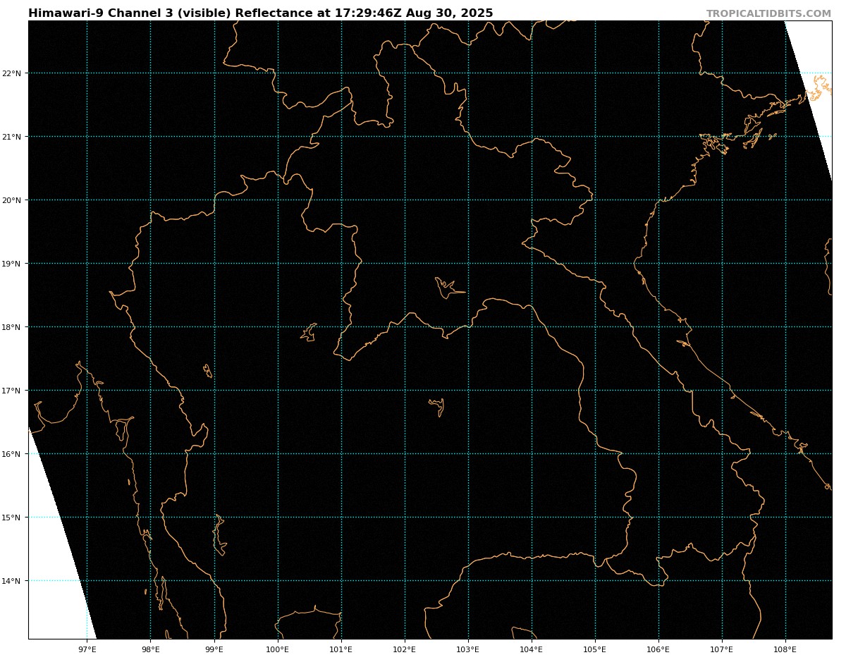Click the 19°N latitude label
This screenshot has height=655, width=846.
click(12, 264)
